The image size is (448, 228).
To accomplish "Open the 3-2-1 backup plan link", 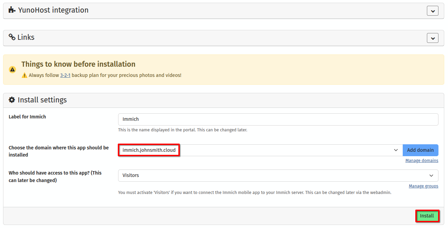I will coord(65,75).
